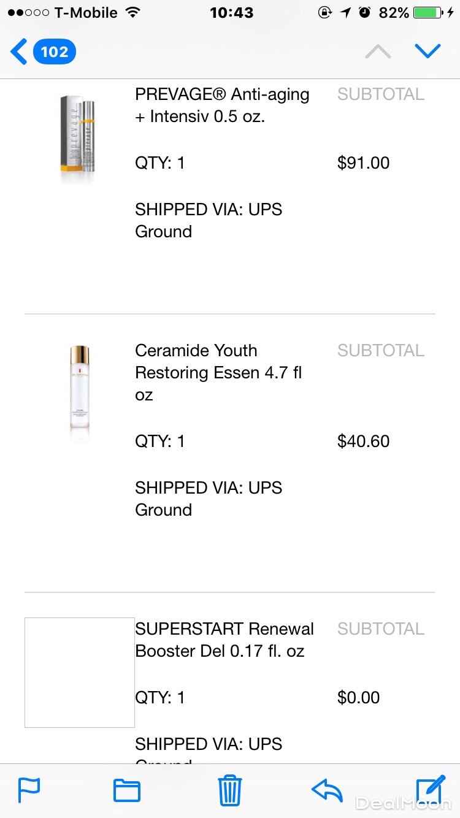Flag this email message
This screenshot has width=460, height=818.
point(29,790)
